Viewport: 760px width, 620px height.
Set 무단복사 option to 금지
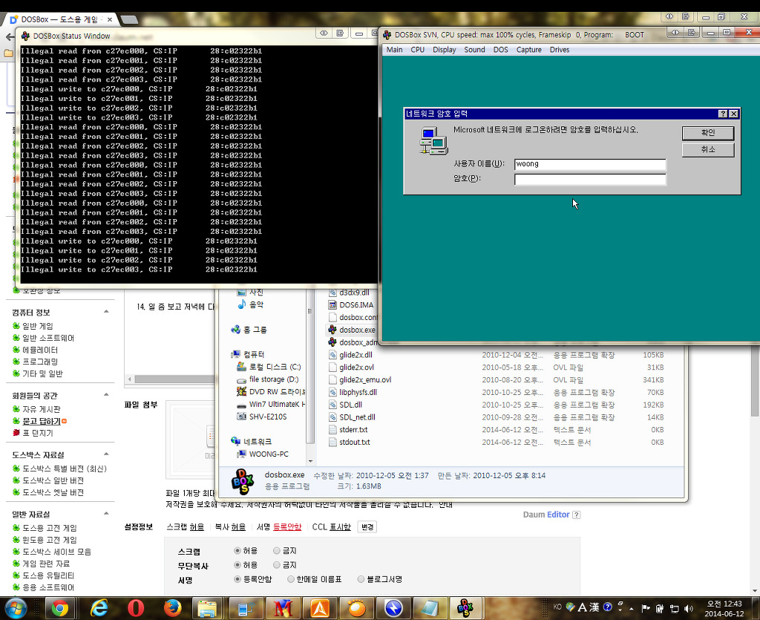[277, 565]
